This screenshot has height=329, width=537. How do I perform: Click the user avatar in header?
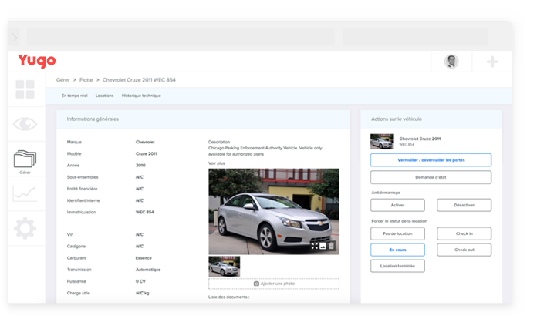coord(451,62)
